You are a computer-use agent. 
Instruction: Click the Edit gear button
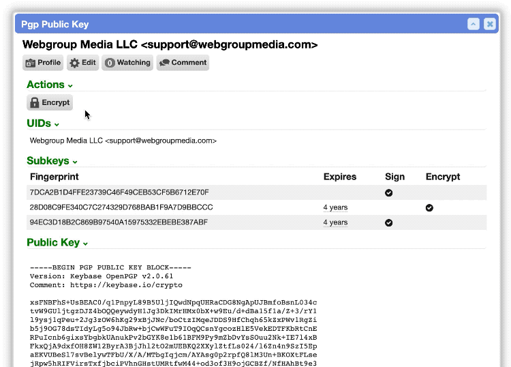pyautogui.click(x=82, y=63)
